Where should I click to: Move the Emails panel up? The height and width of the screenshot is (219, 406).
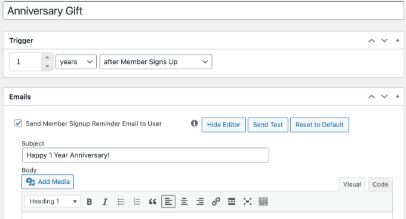click(x=371, y=97)
